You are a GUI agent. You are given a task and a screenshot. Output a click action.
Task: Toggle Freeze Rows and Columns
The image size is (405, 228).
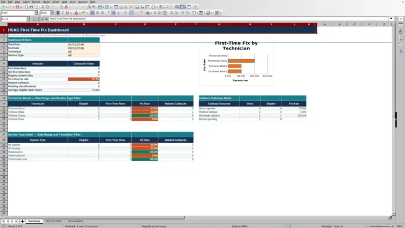coord(182,7)
